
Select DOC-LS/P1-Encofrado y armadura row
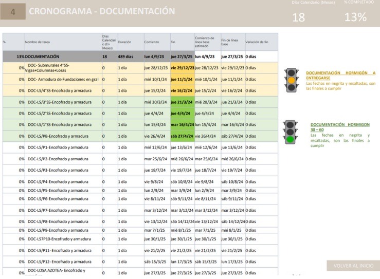pyautogui.click(x=140, y=147)
